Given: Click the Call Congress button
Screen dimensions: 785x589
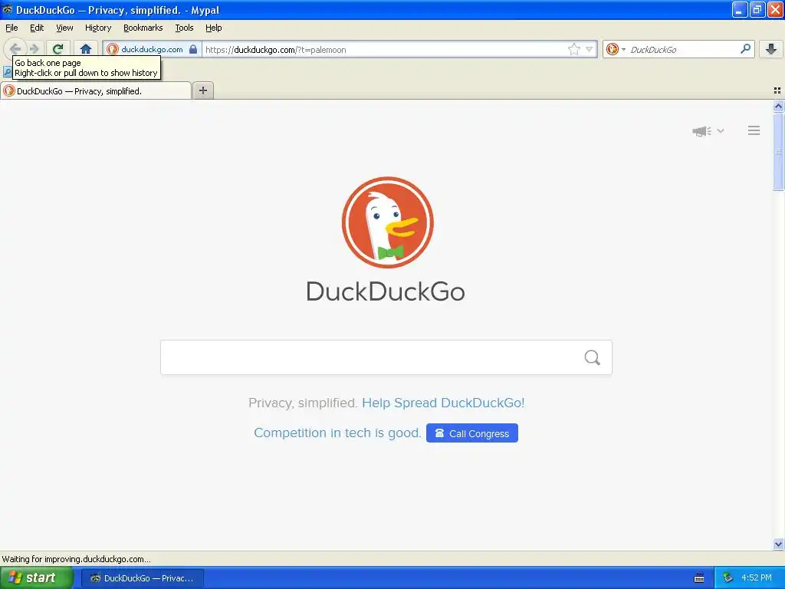Looking at the screenshot, I should point(472,433).
